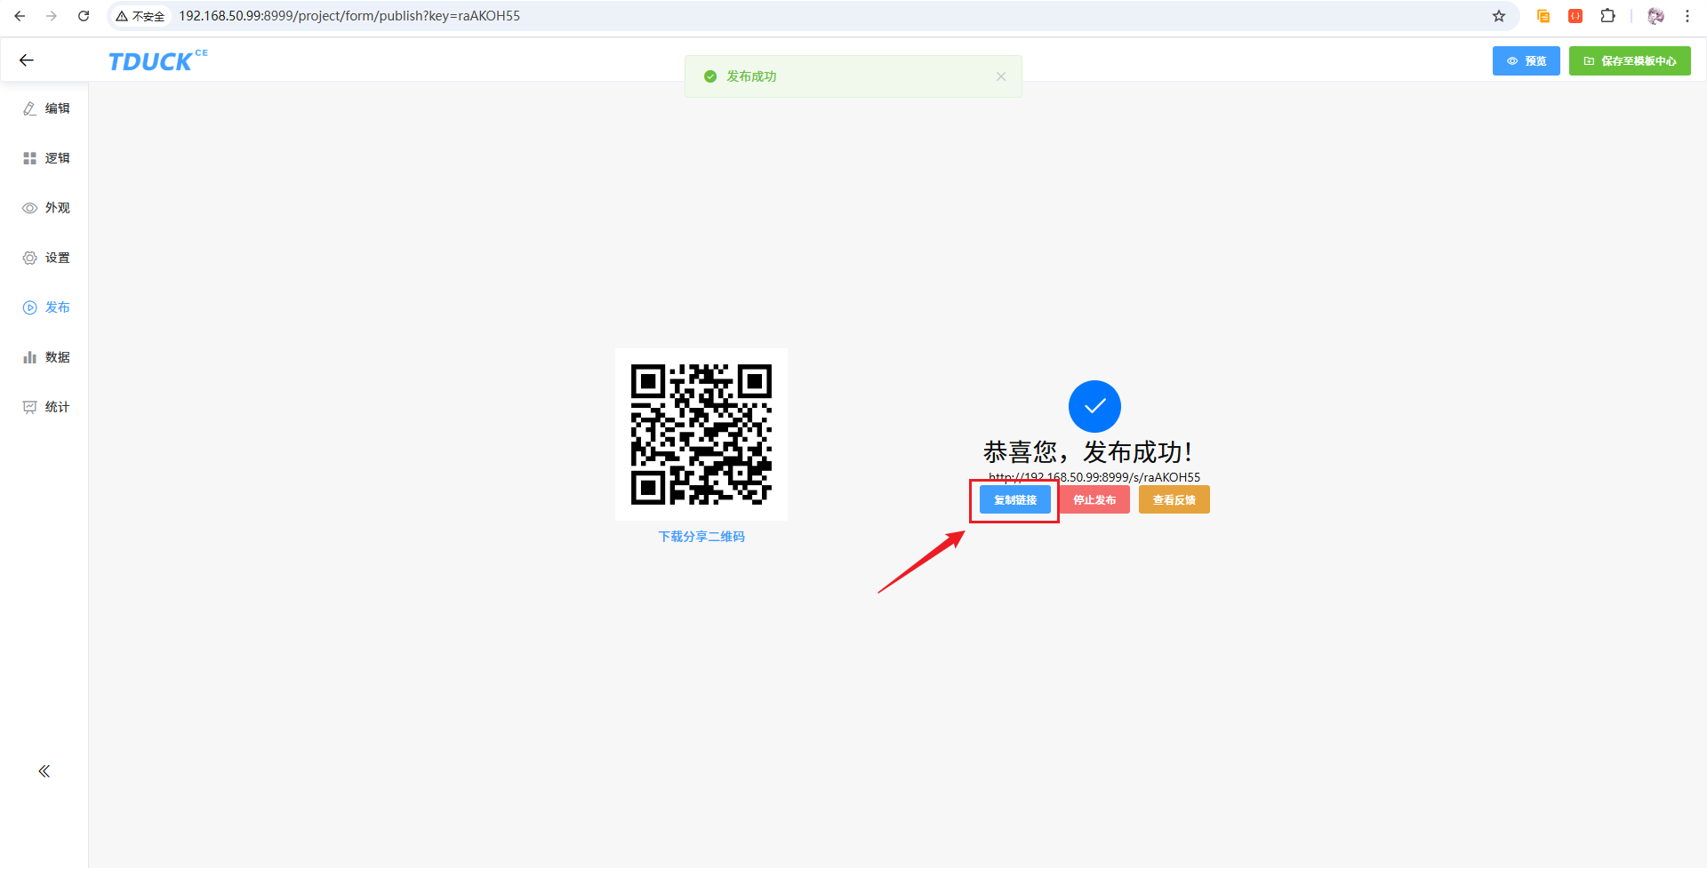Click the back arrow beside TDUCK logo
Screen dimensions: 1707x877
click(x=27, y=60)
